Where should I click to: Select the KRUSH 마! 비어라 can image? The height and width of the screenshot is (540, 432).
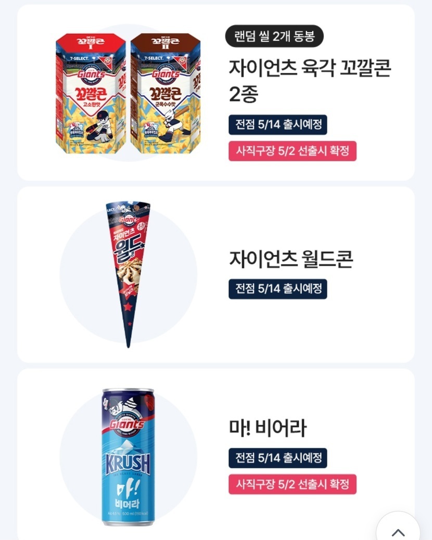tap(128, 457)
